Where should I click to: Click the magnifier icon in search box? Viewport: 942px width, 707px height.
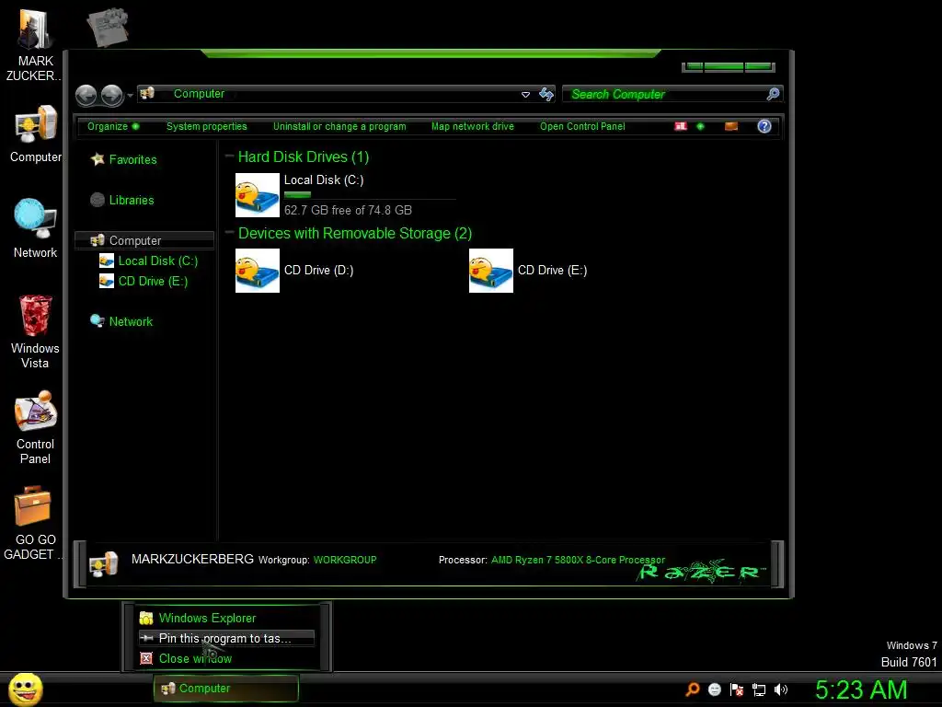tap(773, 94)
